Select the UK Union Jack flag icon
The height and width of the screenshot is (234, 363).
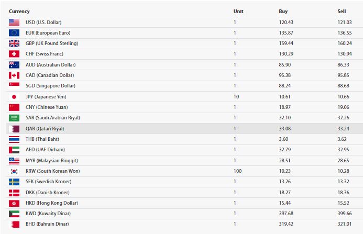pos(14,43)
